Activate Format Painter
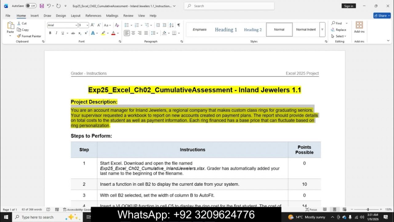The image size is (394, 222). click(x=29, y=36)
